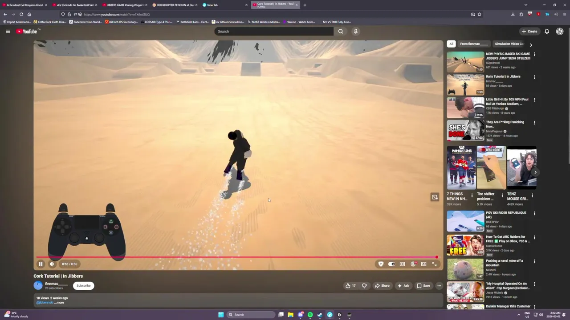Viewport: 570px width, 320px height.
Task: Follow the @jibbers-ski link in description
Action: tap(45, 303)
